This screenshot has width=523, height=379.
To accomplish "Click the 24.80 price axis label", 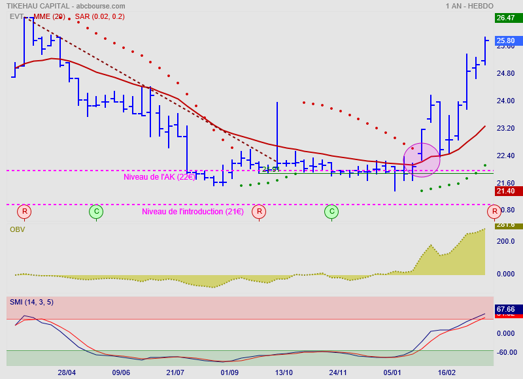I will click(x=505, y=73).
